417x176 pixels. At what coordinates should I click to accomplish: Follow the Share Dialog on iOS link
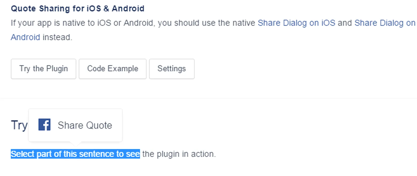pyautogui.click(x=296, y=23)
